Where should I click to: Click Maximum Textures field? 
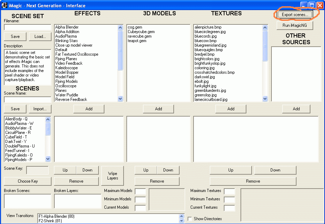pyautogui.click(x=229, y=191)
